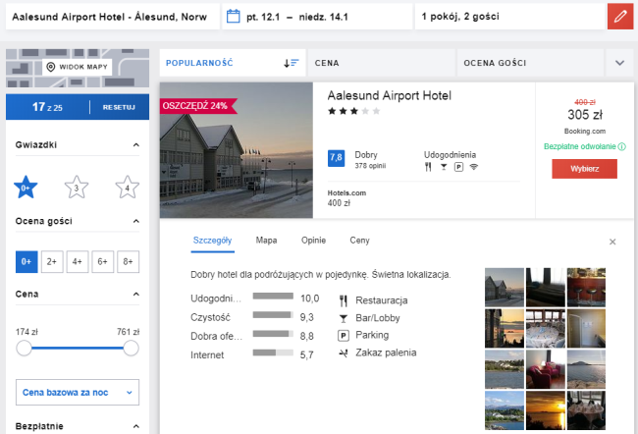Switch to the Mapa tab
The height and width of the screenshot is (434, 638).
pos(266,241)
